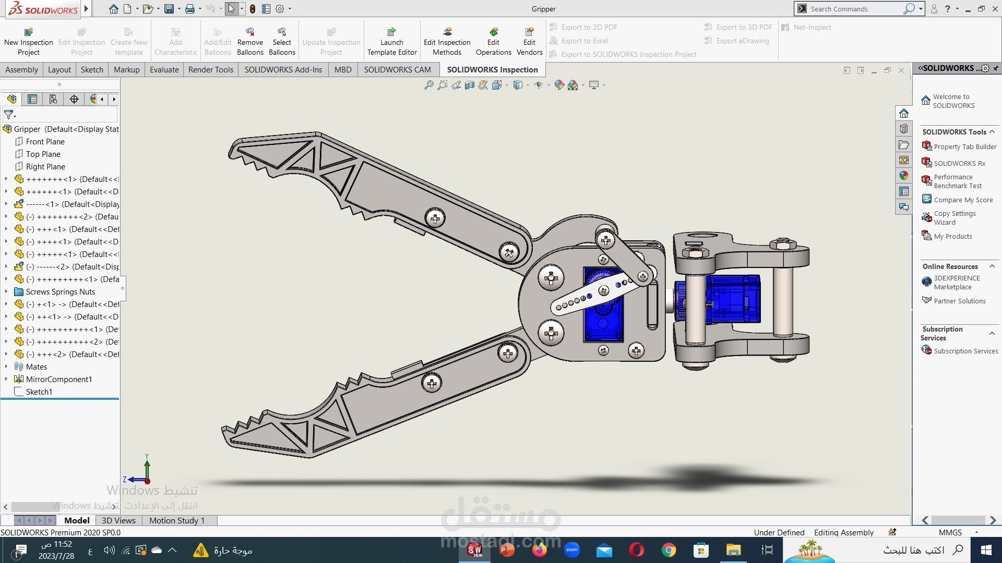Click the Windows Start button
This screenshot has width=1002, height=563.
point(986,550)
